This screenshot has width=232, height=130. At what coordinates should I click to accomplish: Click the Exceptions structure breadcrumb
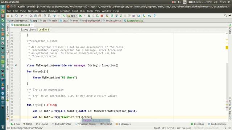point(28,30)
